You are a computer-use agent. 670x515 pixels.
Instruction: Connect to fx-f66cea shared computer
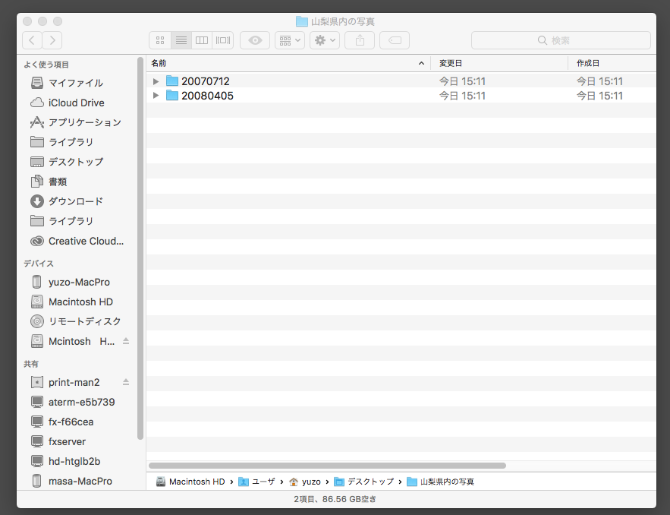[62, 422]
